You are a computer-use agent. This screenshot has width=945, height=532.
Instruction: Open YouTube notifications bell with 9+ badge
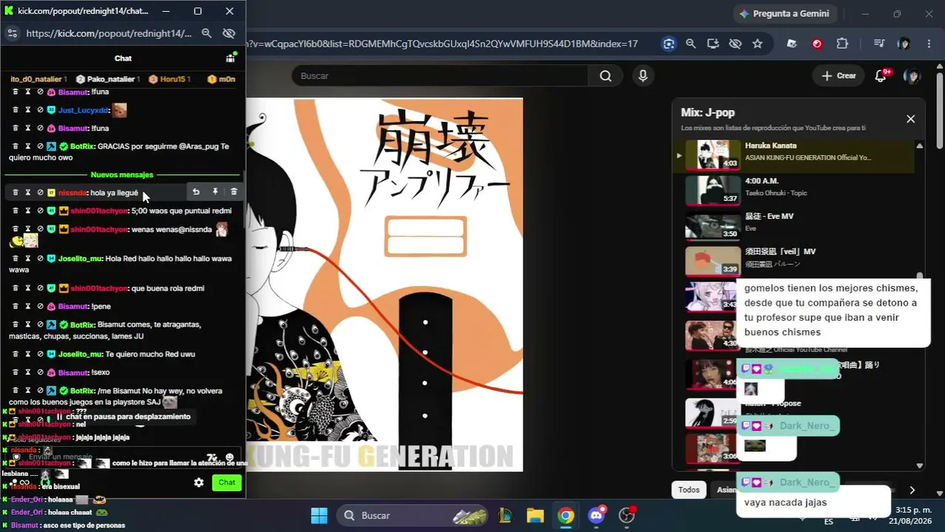point(880,75)
